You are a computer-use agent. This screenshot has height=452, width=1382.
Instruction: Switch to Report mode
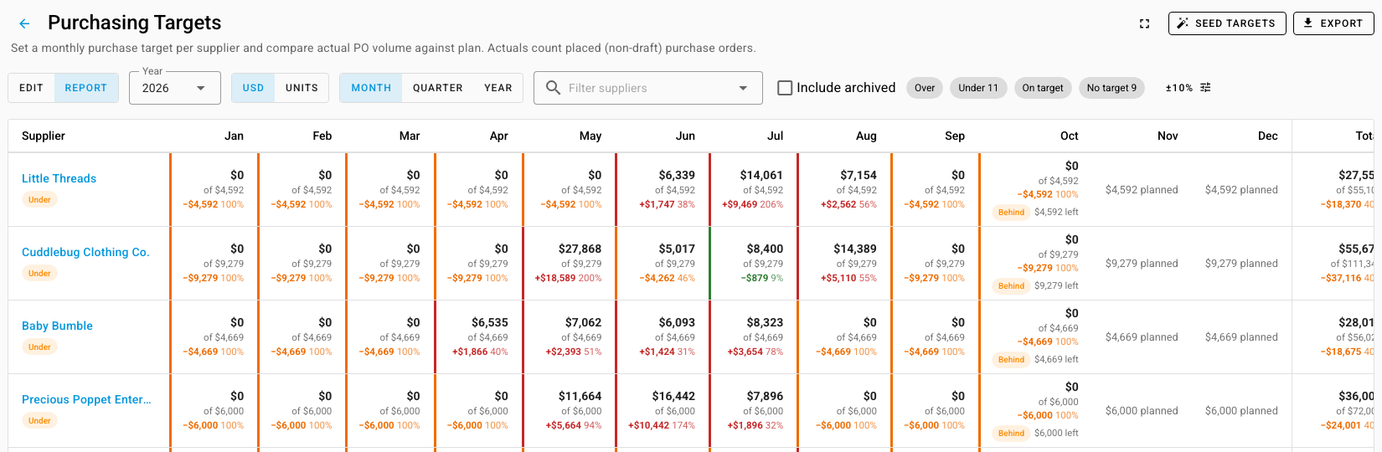(86, 88)
